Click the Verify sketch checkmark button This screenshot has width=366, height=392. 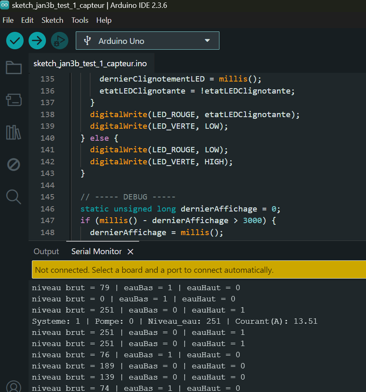tap(15, 41)
